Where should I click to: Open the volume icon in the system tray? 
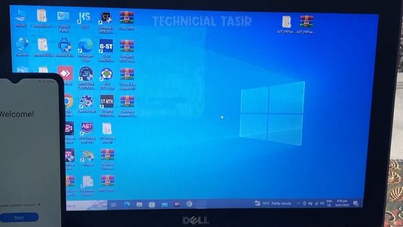(x=322, y=203)
